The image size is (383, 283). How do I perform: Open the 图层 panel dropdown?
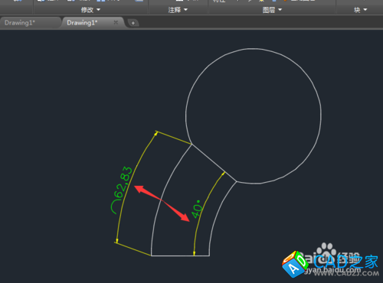click(x=272, y=10)
